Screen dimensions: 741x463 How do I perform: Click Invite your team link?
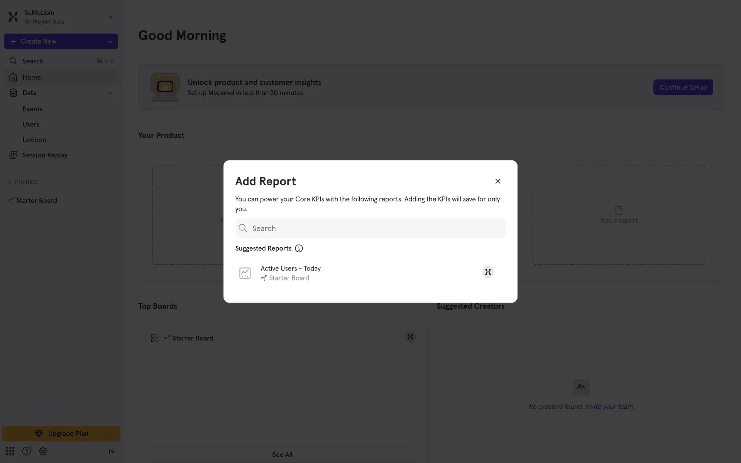point(609,407)
